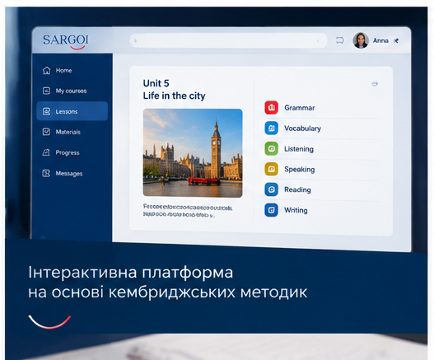Open Anna's profile avatar
434x360 pixels.
click(361, 40)
